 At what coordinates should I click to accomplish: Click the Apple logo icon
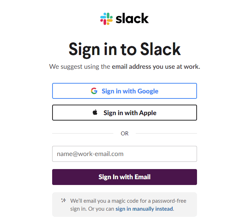(95, 113)
